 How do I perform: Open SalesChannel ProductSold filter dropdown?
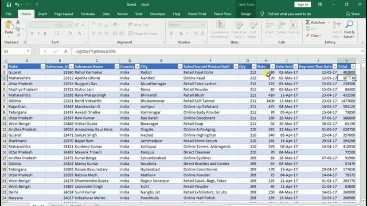(236, 66)
